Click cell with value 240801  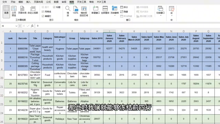click(97, 49)
